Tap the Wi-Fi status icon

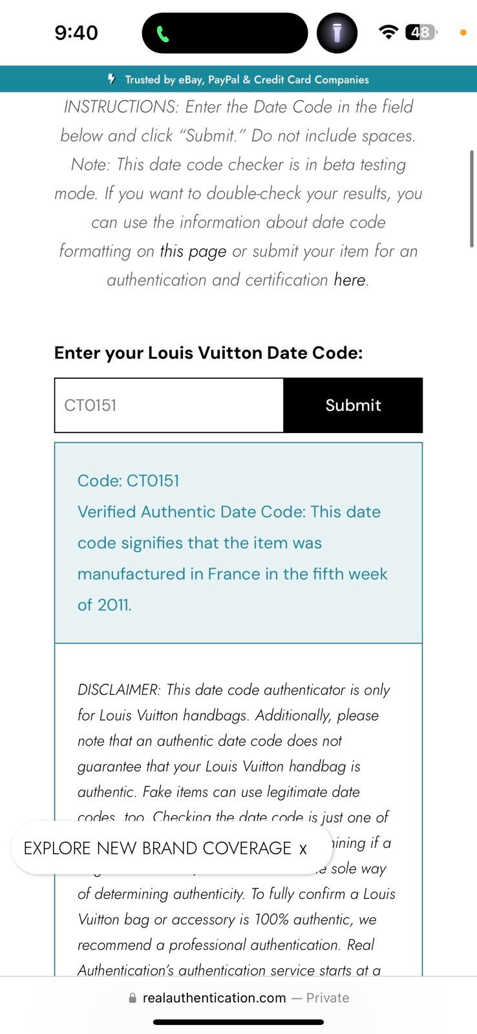[x=388, y=32]
